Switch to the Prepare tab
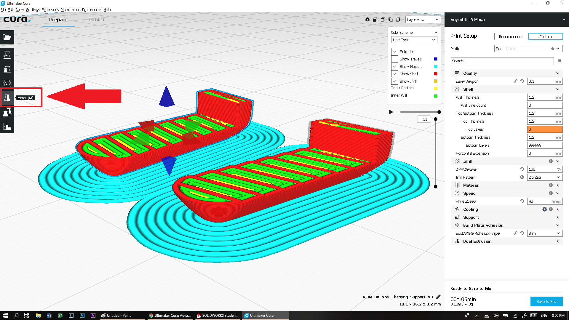Image resolution: width=569 pixels, height=320 pixels. click(x=58, y=20)
